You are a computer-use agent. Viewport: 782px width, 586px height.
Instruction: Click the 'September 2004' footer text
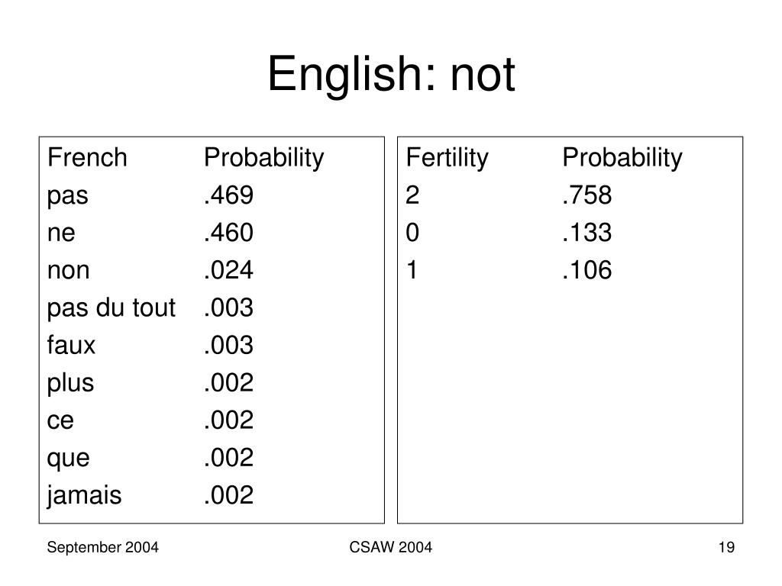point(103,548)
